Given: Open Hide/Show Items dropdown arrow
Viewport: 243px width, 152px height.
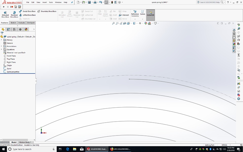Looking at the screenshot, I should pyautogui.click(x=143, y=23).
